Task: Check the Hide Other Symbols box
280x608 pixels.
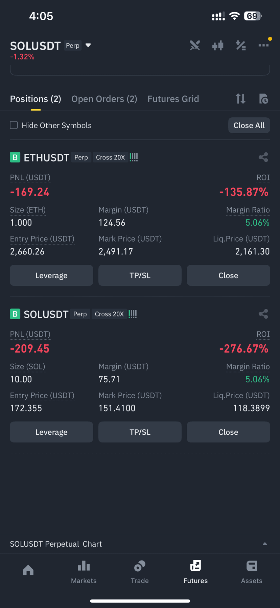Action: point(14,125)
